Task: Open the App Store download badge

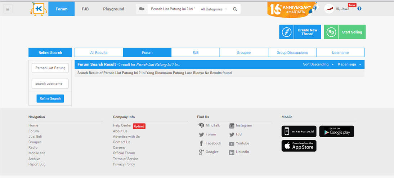Action: point(299,146)
